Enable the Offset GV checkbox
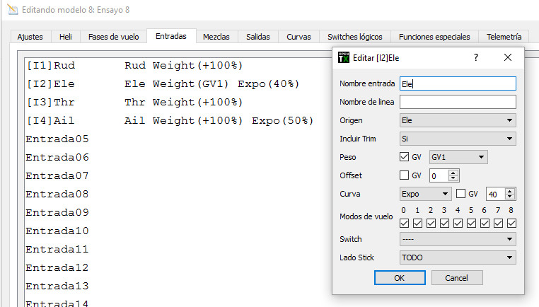 pos(405,175)
